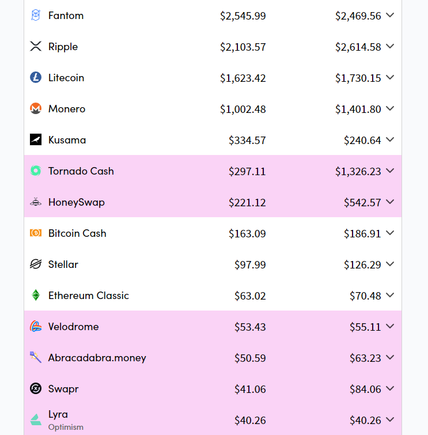The image size is (428, 435).
Task: Click the Kusama $334.57 amount
Action: pyautogui.click(x=247, y=140)
